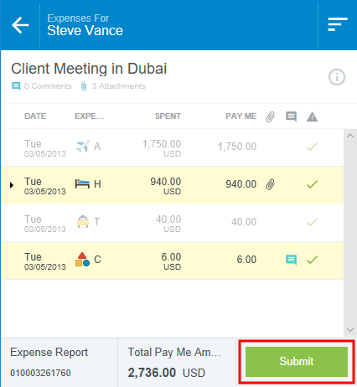The height and width of the screenshot is (387, 357).
Task: Open comment bubble on 6.00 expense
Action: pyautogui.click(x=291, y=260)
